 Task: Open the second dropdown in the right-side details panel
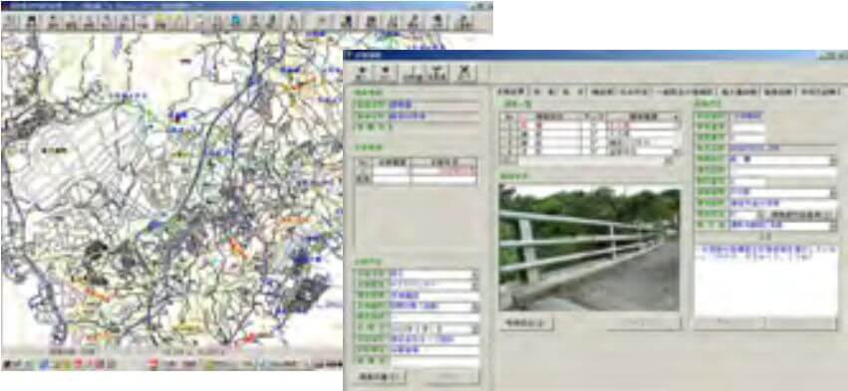782,193
